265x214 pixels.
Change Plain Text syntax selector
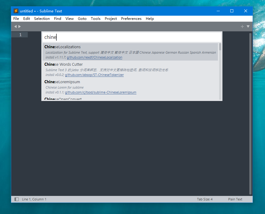235,199
